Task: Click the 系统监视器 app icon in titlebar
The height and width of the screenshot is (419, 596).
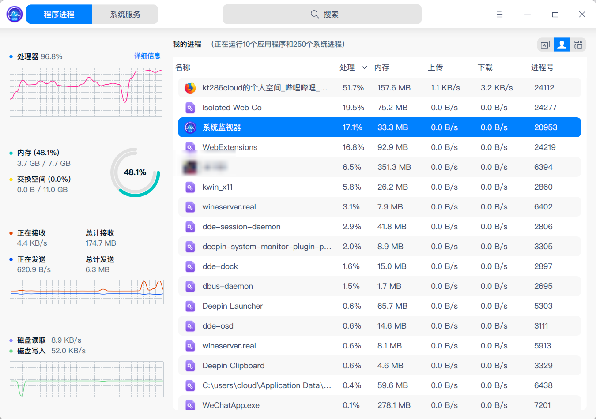Action: pos(14,14)
